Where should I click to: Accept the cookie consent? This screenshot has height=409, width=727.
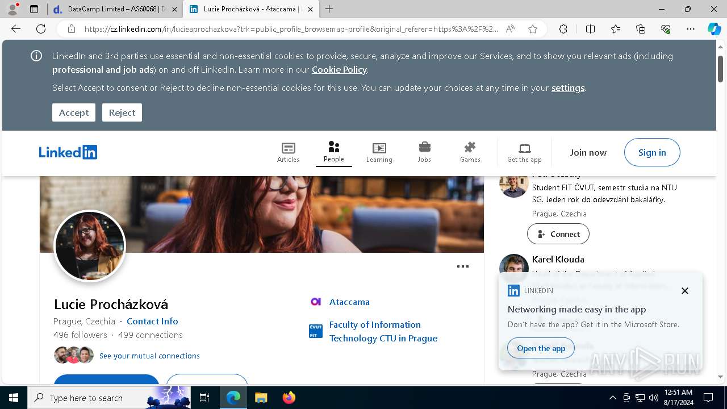coord(74,112)
